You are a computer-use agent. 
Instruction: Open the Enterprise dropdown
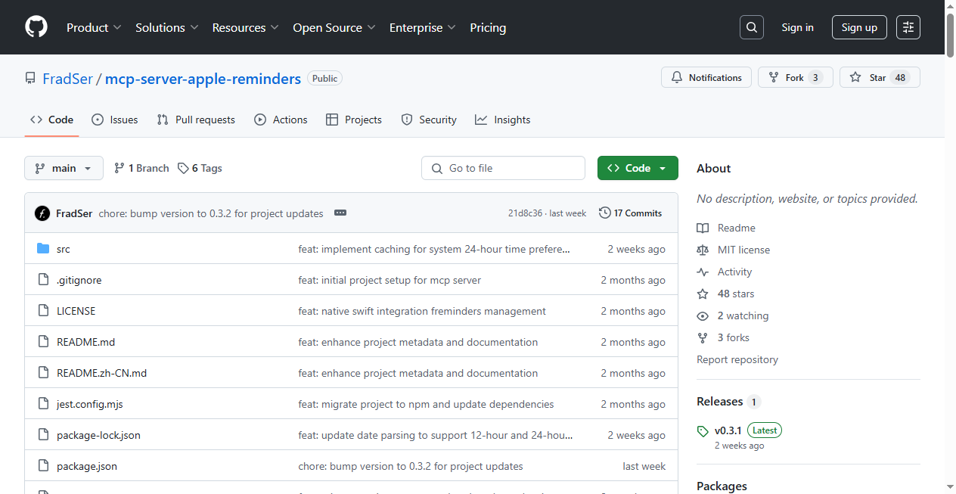423,27
